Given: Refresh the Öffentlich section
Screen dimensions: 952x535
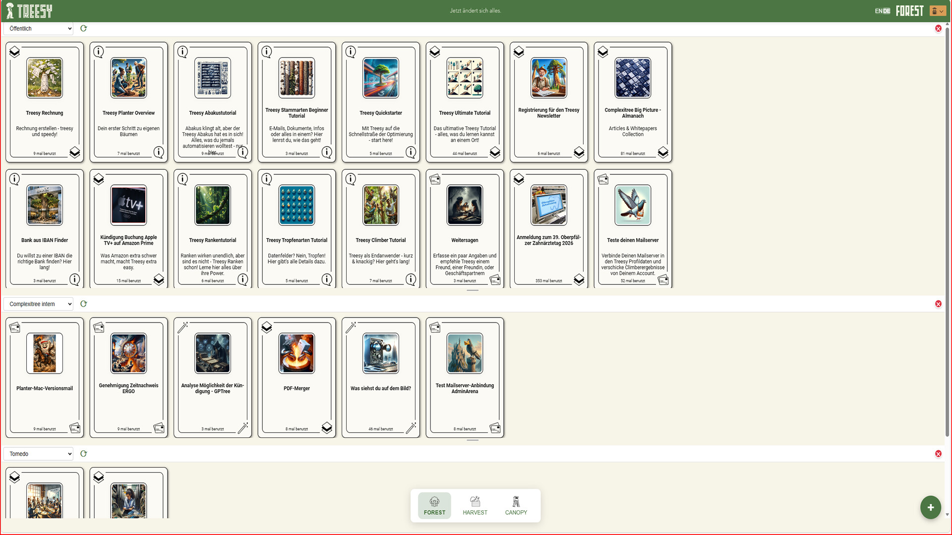Looking at the screenshot, I should coord(83,28).
